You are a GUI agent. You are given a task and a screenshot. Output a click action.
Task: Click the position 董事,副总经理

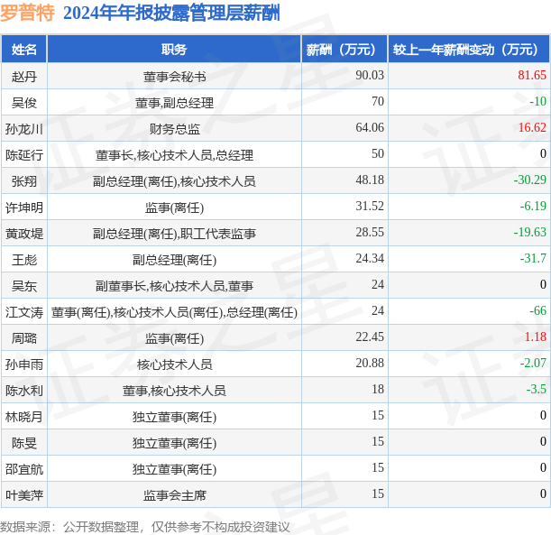(174, 103)
